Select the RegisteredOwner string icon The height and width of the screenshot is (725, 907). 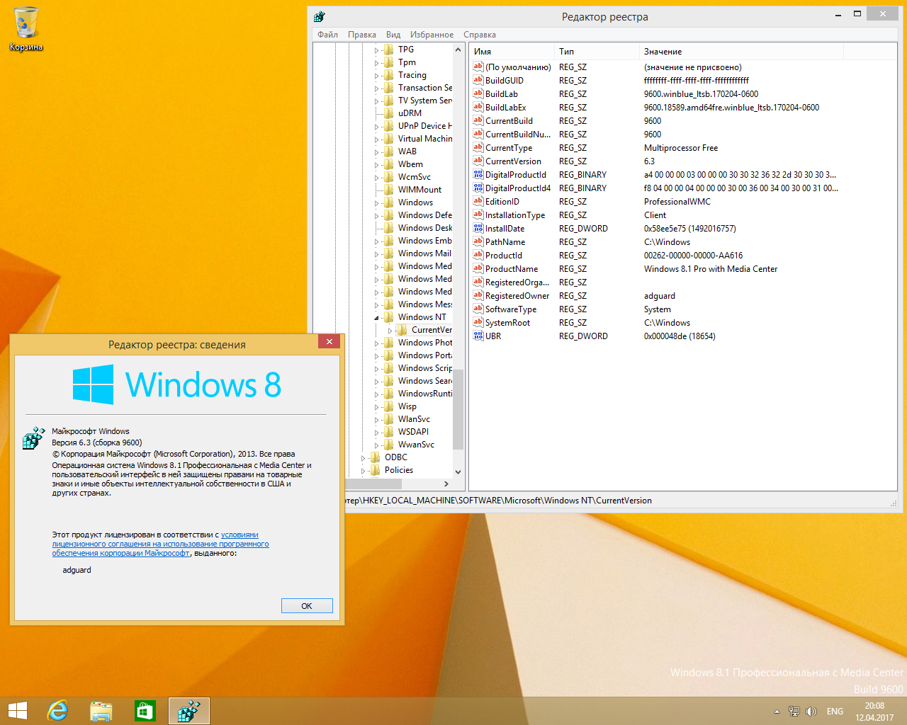click(478, 295)
